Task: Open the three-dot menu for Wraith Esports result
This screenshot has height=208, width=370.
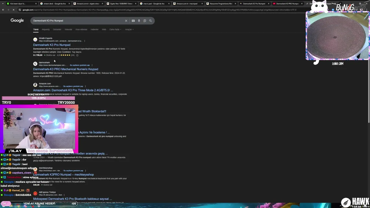Action: (x=84, y=41)
